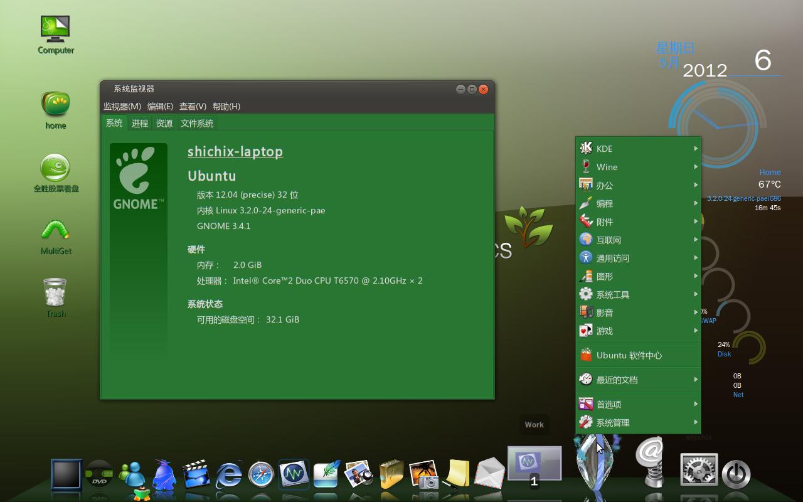
Task: Select workspace 1 thumbnail in dock
Action: pyautogui.click(x=534, y=463)
